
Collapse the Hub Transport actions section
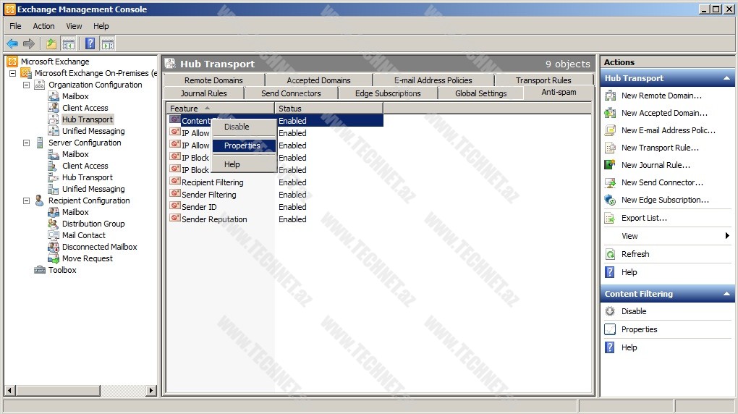click(x=726, y=78)
